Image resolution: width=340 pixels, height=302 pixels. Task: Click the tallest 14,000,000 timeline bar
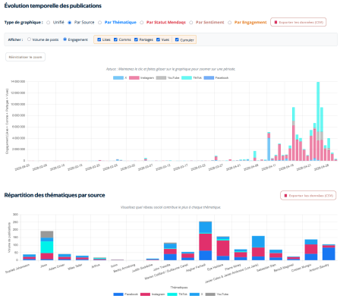pos(318,121)
